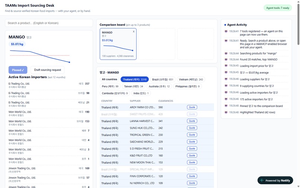Toggle the Pinned button for MANGO
The image size is (300, 188).
[18, 70]
